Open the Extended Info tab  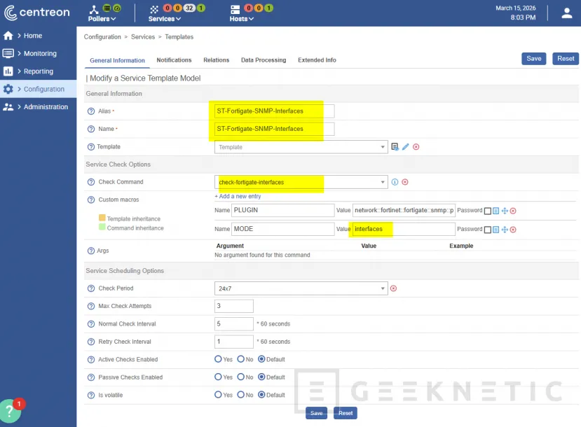[317, 60]
